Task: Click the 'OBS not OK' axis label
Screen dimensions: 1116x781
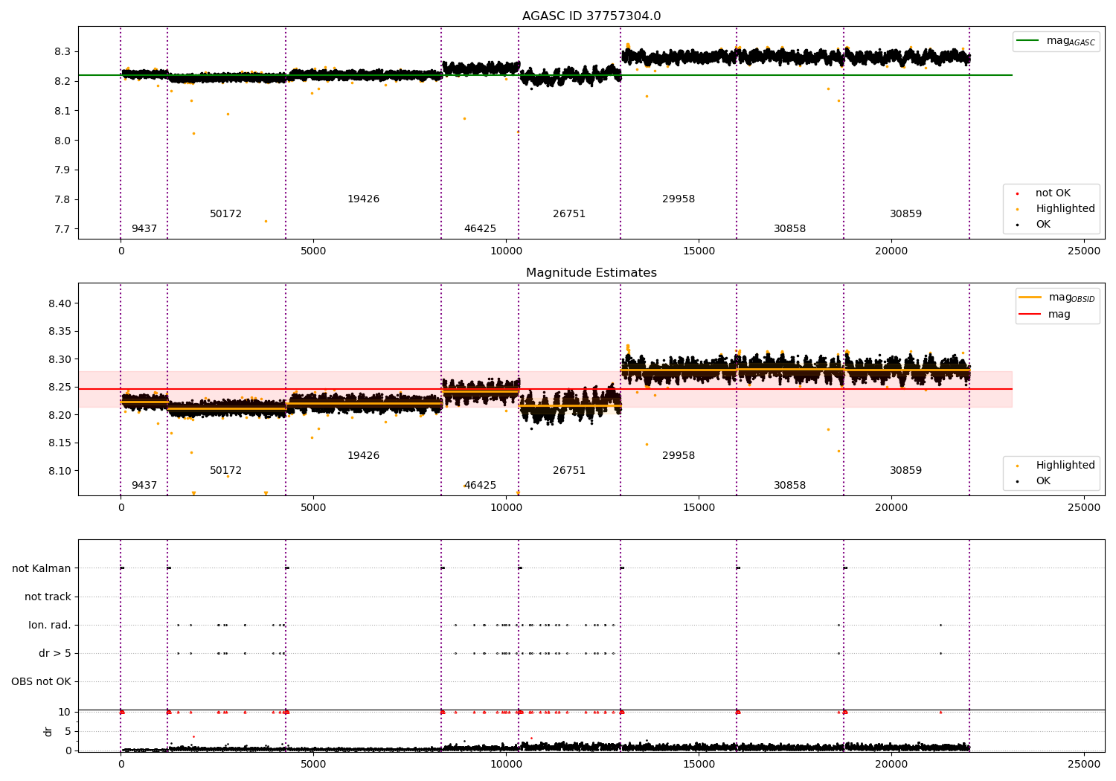Action: point(42,681)
